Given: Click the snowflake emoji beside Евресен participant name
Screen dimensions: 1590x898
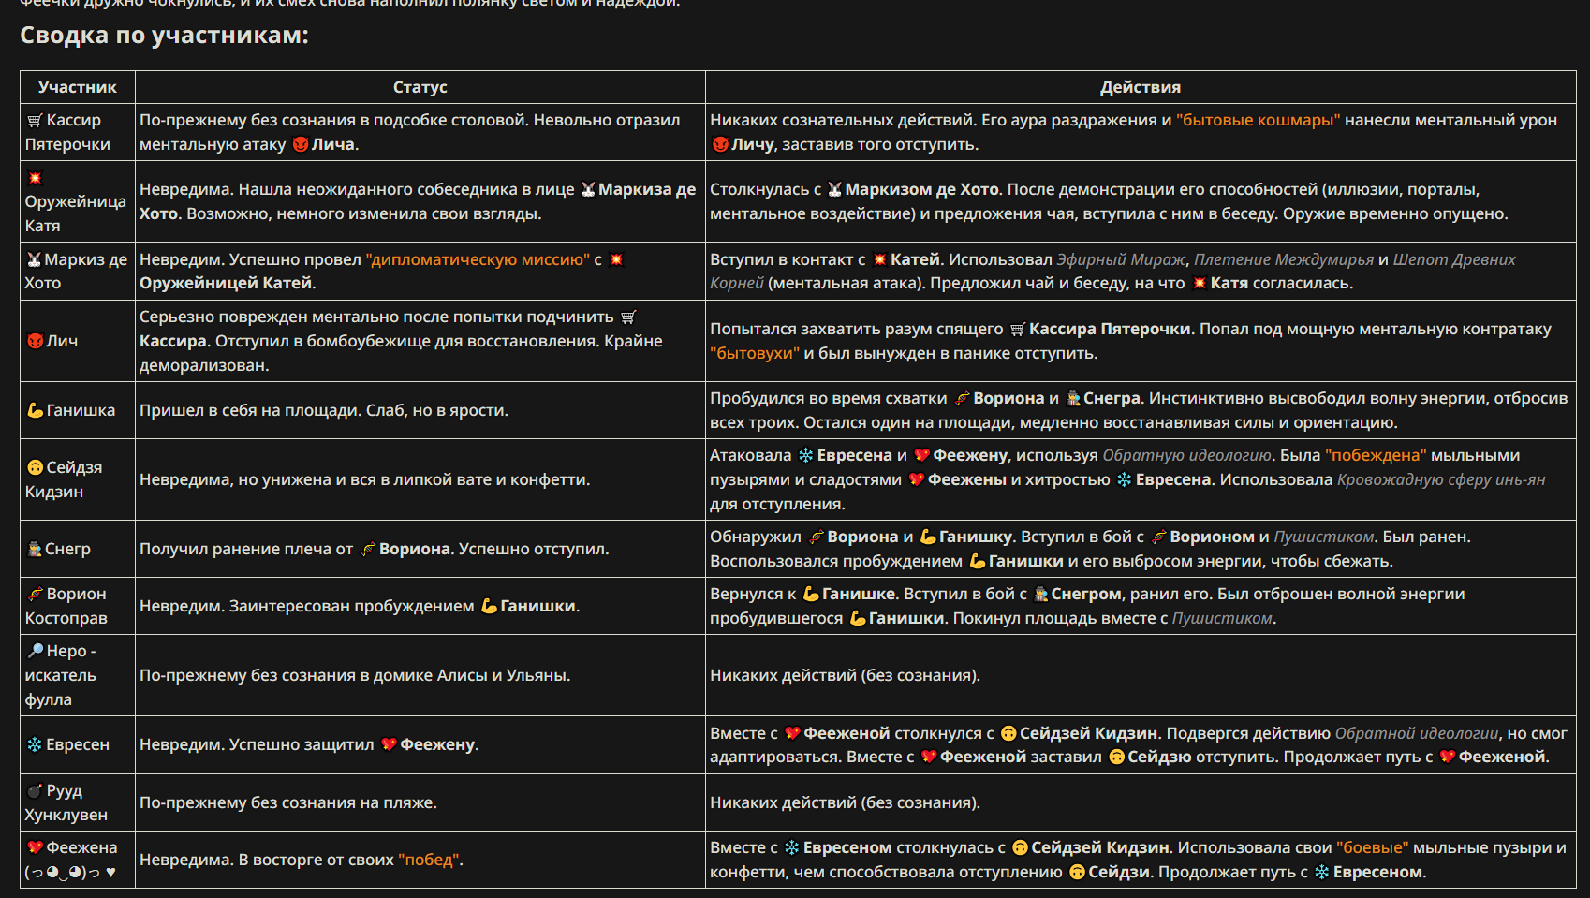Looking at the screenshot, I should click(35, 744).
